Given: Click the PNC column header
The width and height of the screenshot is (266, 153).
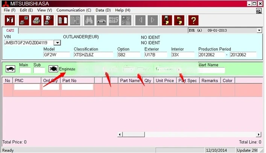Looking at the screenshot, I should pos(27,80).
